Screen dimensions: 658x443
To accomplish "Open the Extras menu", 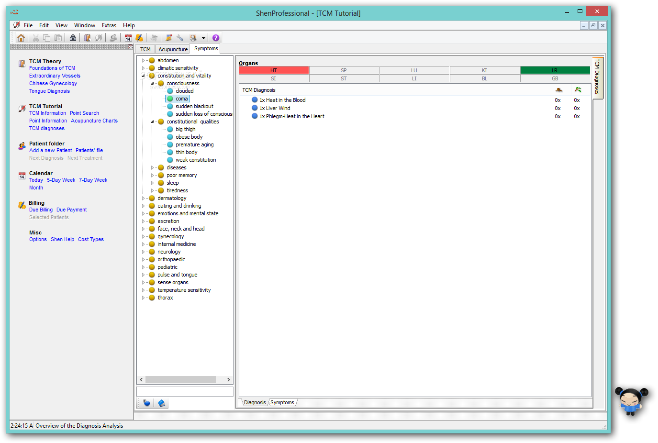I will coord(109,25).
